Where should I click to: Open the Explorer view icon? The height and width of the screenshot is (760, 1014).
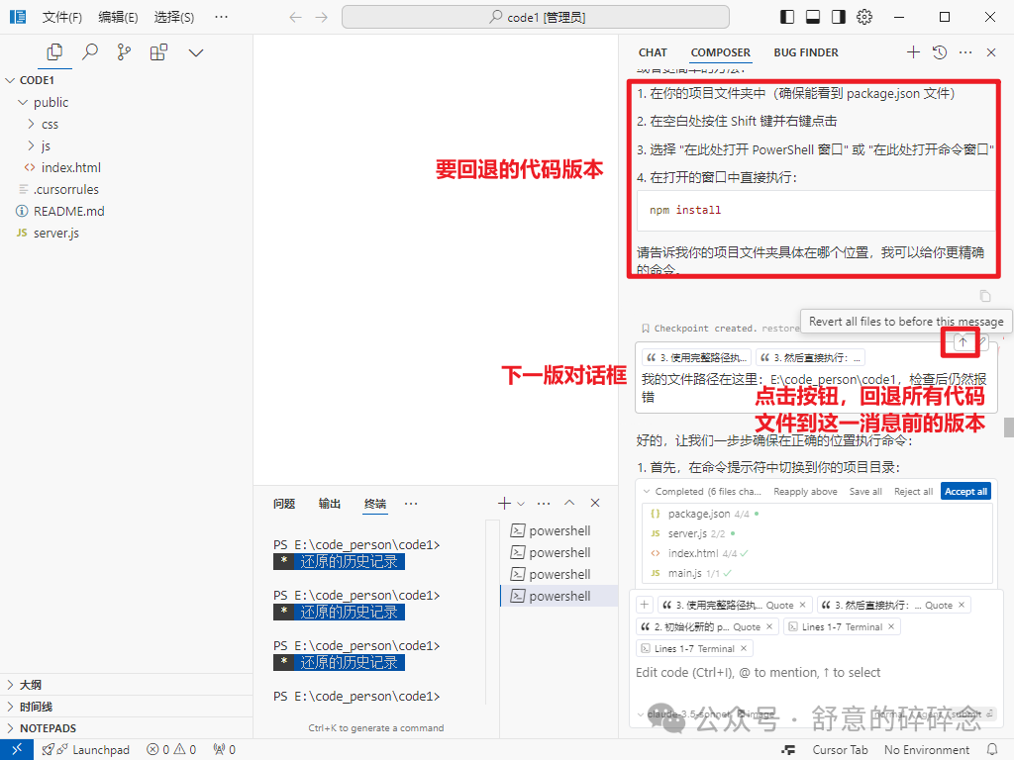pos(55,52)
